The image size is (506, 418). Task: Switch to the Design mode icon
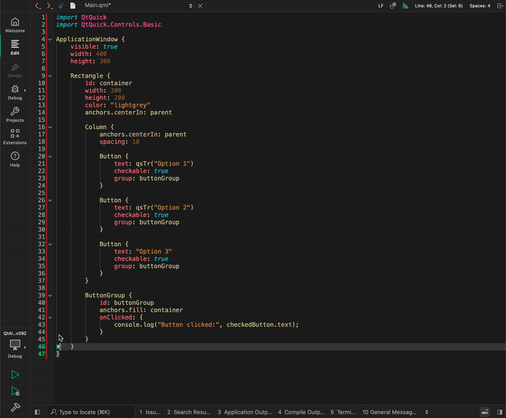pyautogui.click(x=15, y=70)
